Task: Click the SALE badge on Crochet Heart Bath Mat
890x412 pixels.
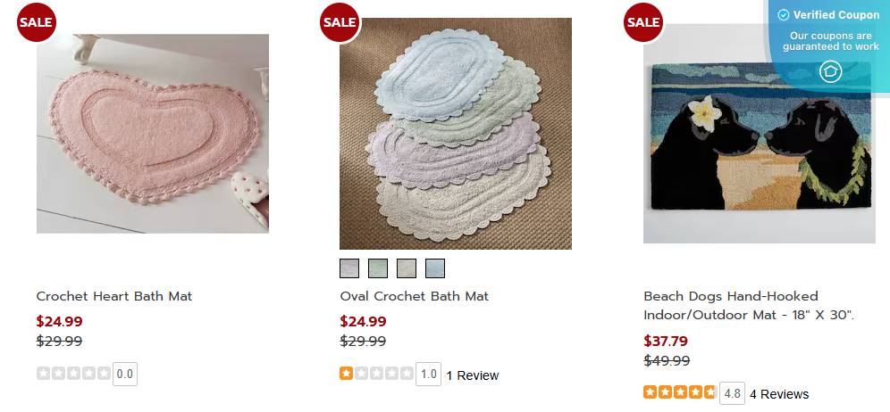Action: pos(36,22)
